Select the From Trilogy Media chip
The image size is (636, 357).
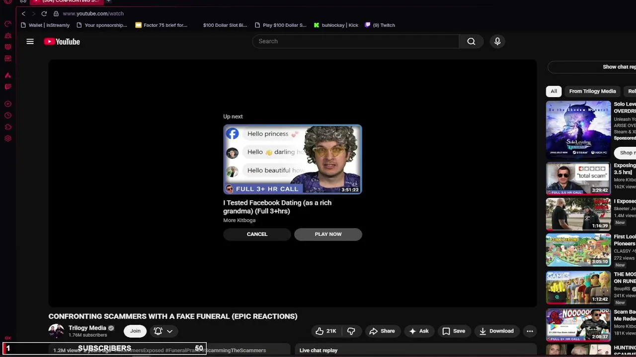coord(592,91)
